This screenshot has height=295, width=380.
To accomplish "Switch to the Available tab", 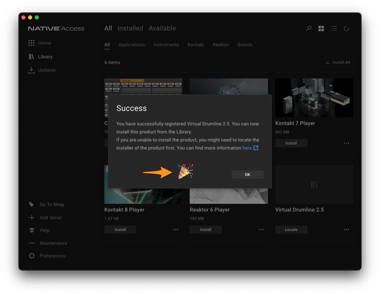I will [162, 28].
